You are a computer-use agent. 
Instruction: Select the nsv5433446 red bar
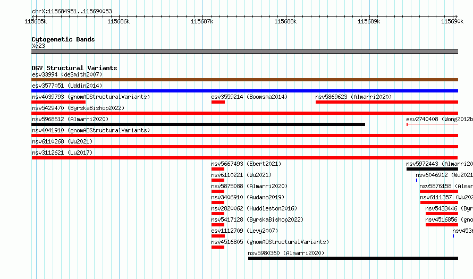(x=442, y=214)
